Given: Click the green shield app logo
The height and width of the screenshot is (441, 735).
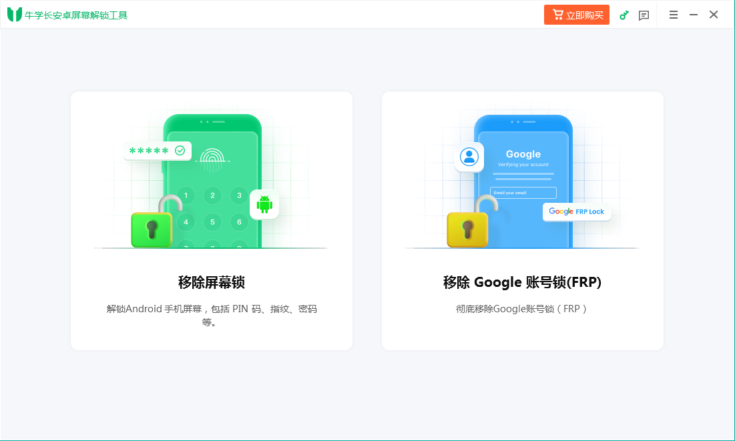Looking at the screenshot, I should point(15,15).
